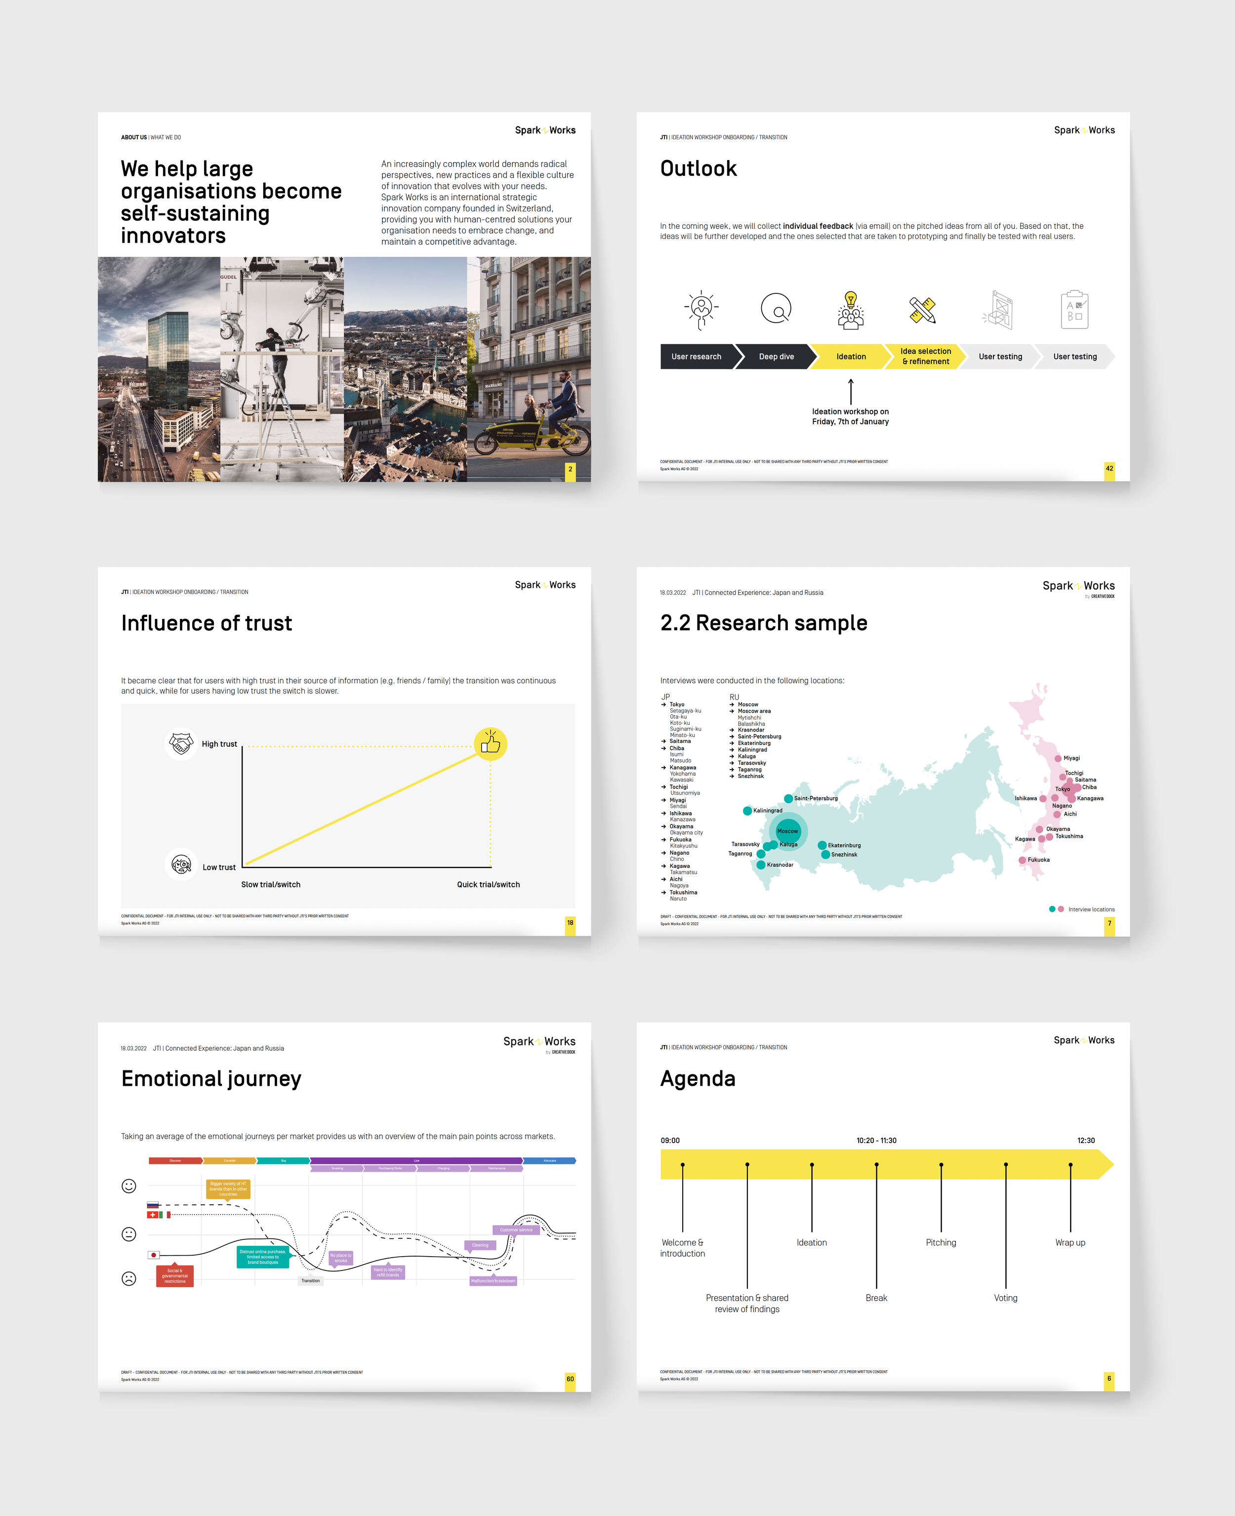Select the yellow Ideation process step
The width and height of the screenshot is (1235, 1516).
pyautogui.click(x=851, y=357)
